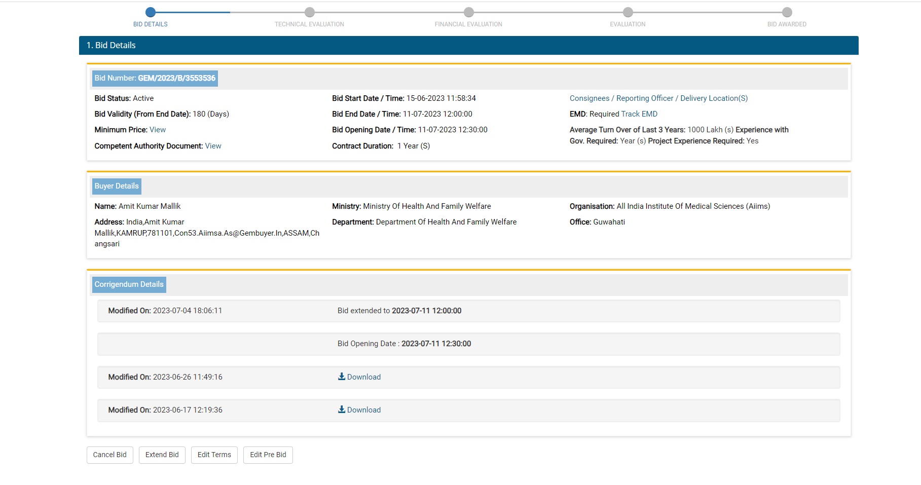Click the Bid Details step circle
Screen dimensions: 921x485
tap(150, 12)
